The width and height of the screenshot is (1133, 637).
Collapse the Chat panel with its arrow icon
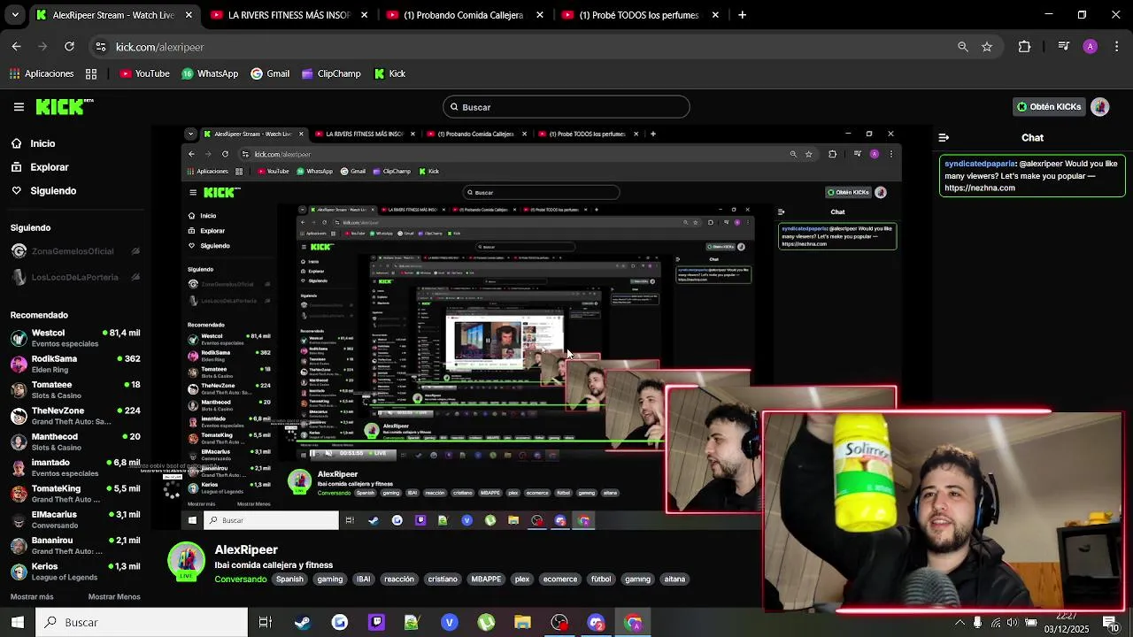point(944,138)
